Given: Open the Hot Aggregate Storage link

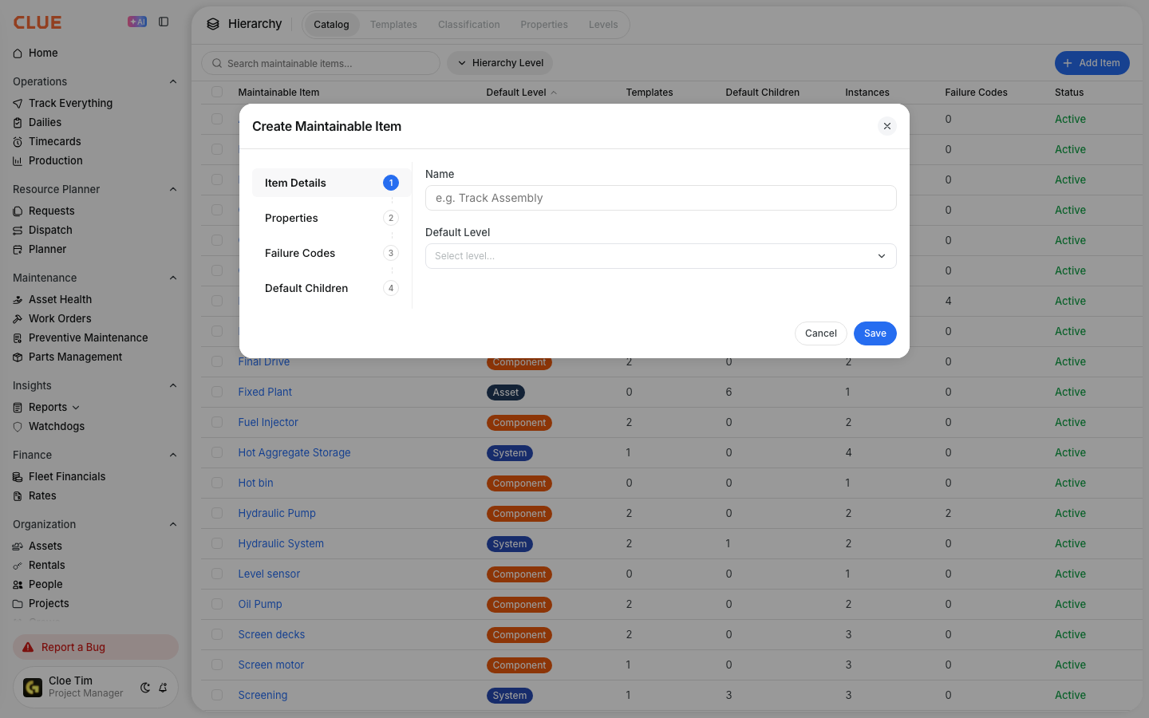Looking at the screenshot, I should [294, 452].
